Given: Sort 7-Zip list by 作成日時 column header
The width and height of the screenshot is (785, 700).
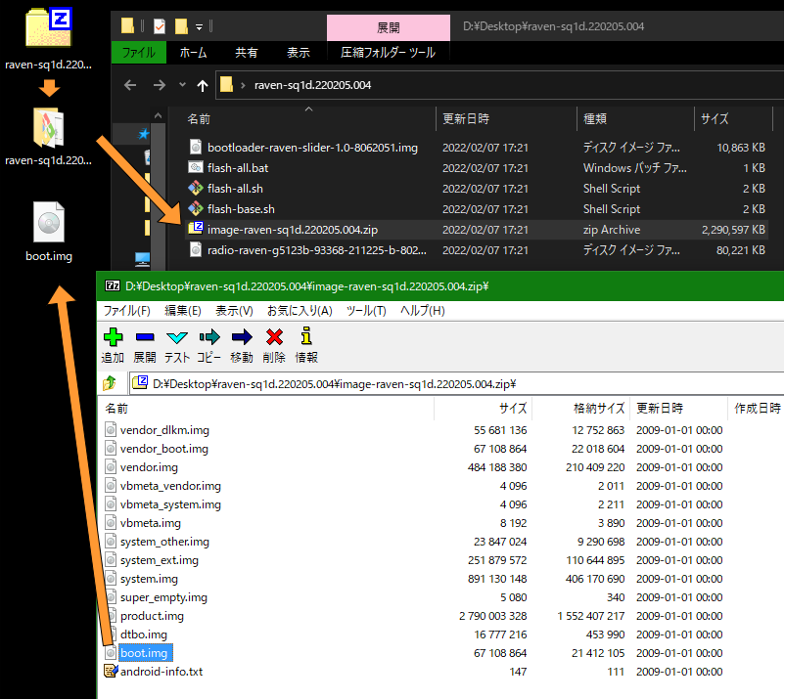Looking at the screenshot, I should pyautogui.click(x=757, y=408).
